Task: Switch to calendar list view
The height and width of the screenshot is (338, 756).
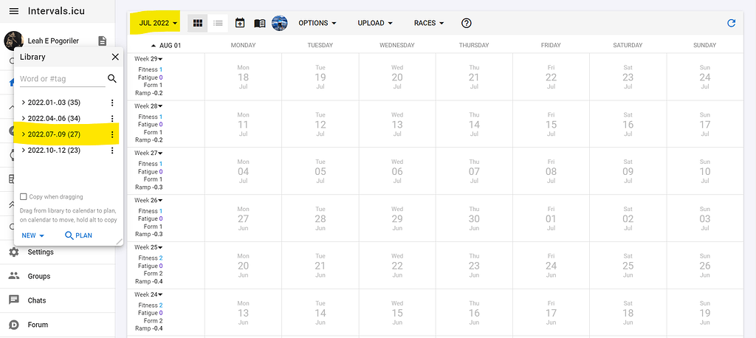Action: [x=218, y=23]
